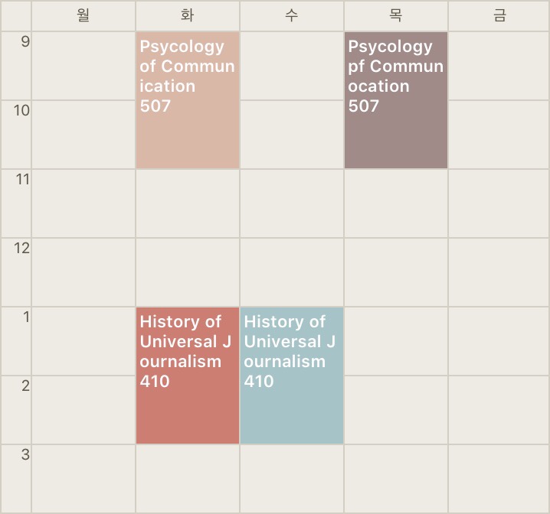Click the 9 hour row label
Viewport: 550px width, 514px height.
pos(25,41)
